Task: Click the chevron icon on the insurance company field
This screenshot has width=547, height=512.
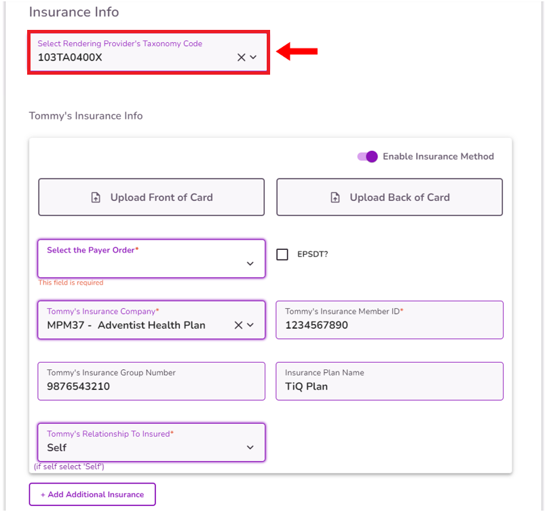Action: coord(252,325)
